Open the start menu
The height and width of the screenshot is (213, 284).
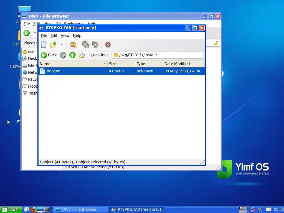pyautogui.click(x=11, y=210)
